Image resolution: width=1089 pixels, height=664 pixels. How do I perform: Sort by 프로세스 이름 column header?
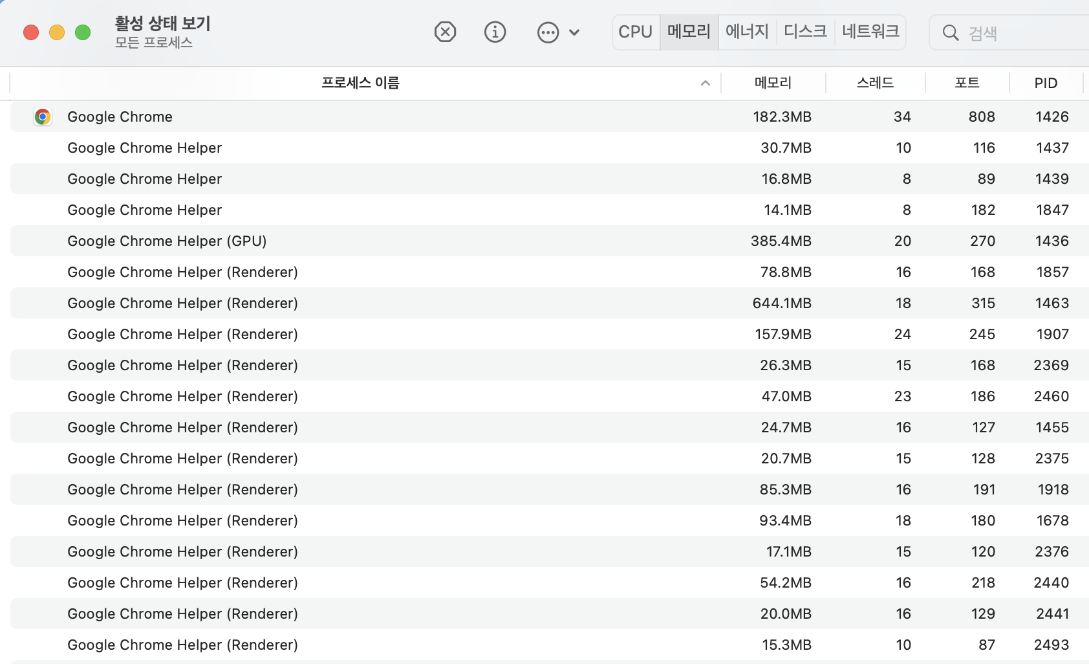click(x=360, y=83)
